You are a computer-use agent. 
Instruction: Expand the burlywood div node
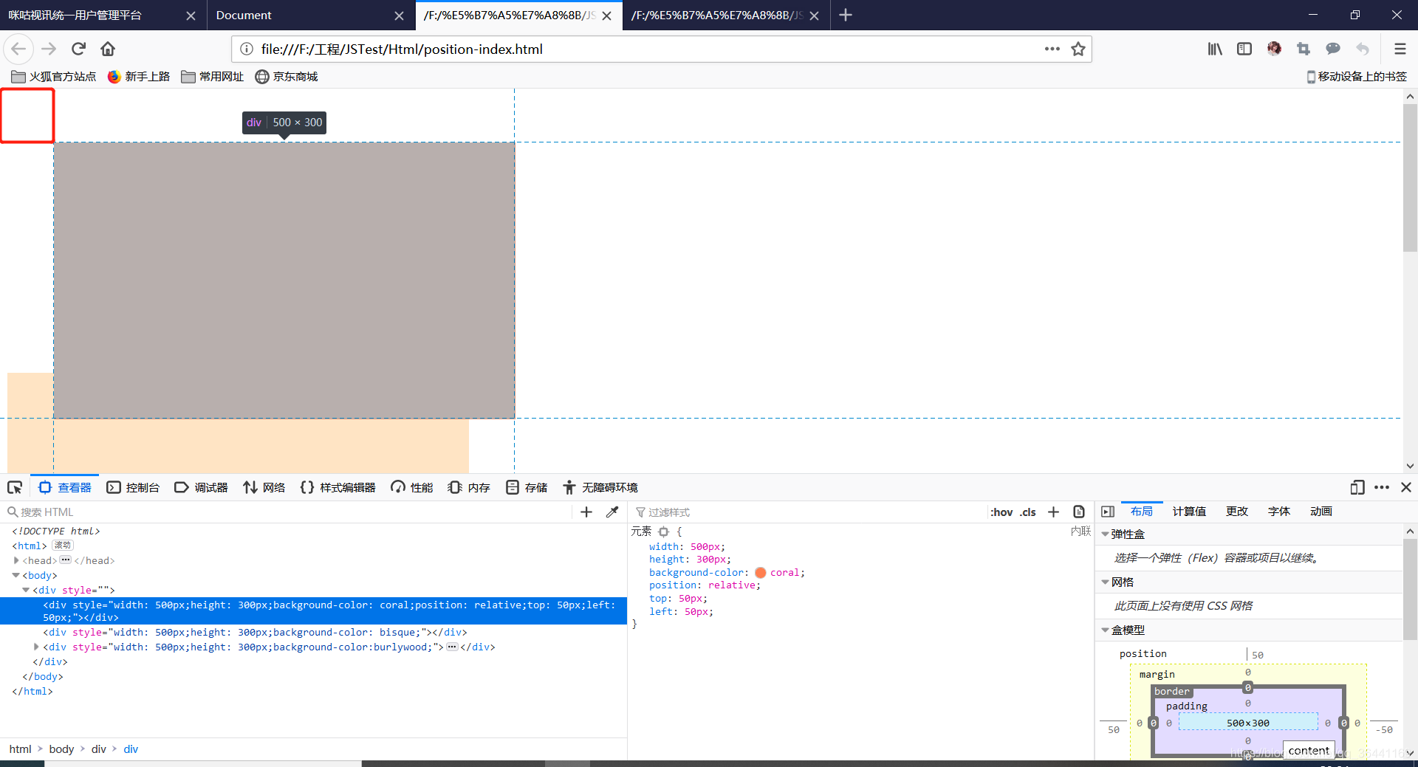tap(37, 647)
